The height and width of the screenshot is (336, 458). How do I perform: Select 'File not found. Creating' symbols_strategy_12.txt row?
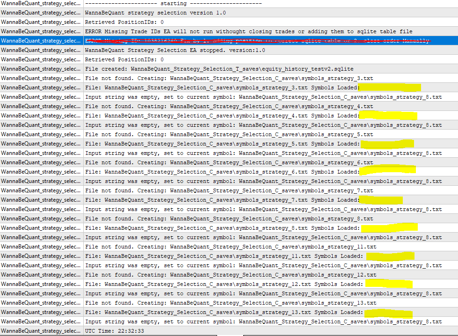(229, 275)
